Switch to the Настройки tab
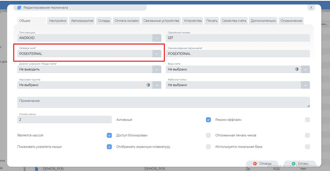 (58, 21)
